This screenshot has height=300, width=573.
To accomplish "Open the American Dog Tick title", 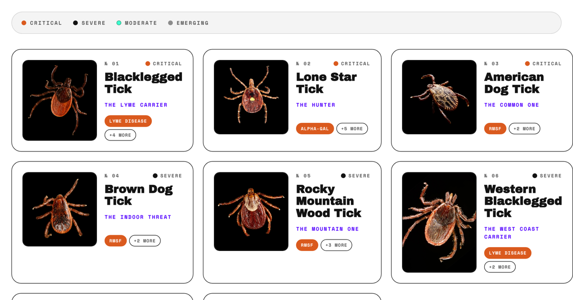I will 514,83.
